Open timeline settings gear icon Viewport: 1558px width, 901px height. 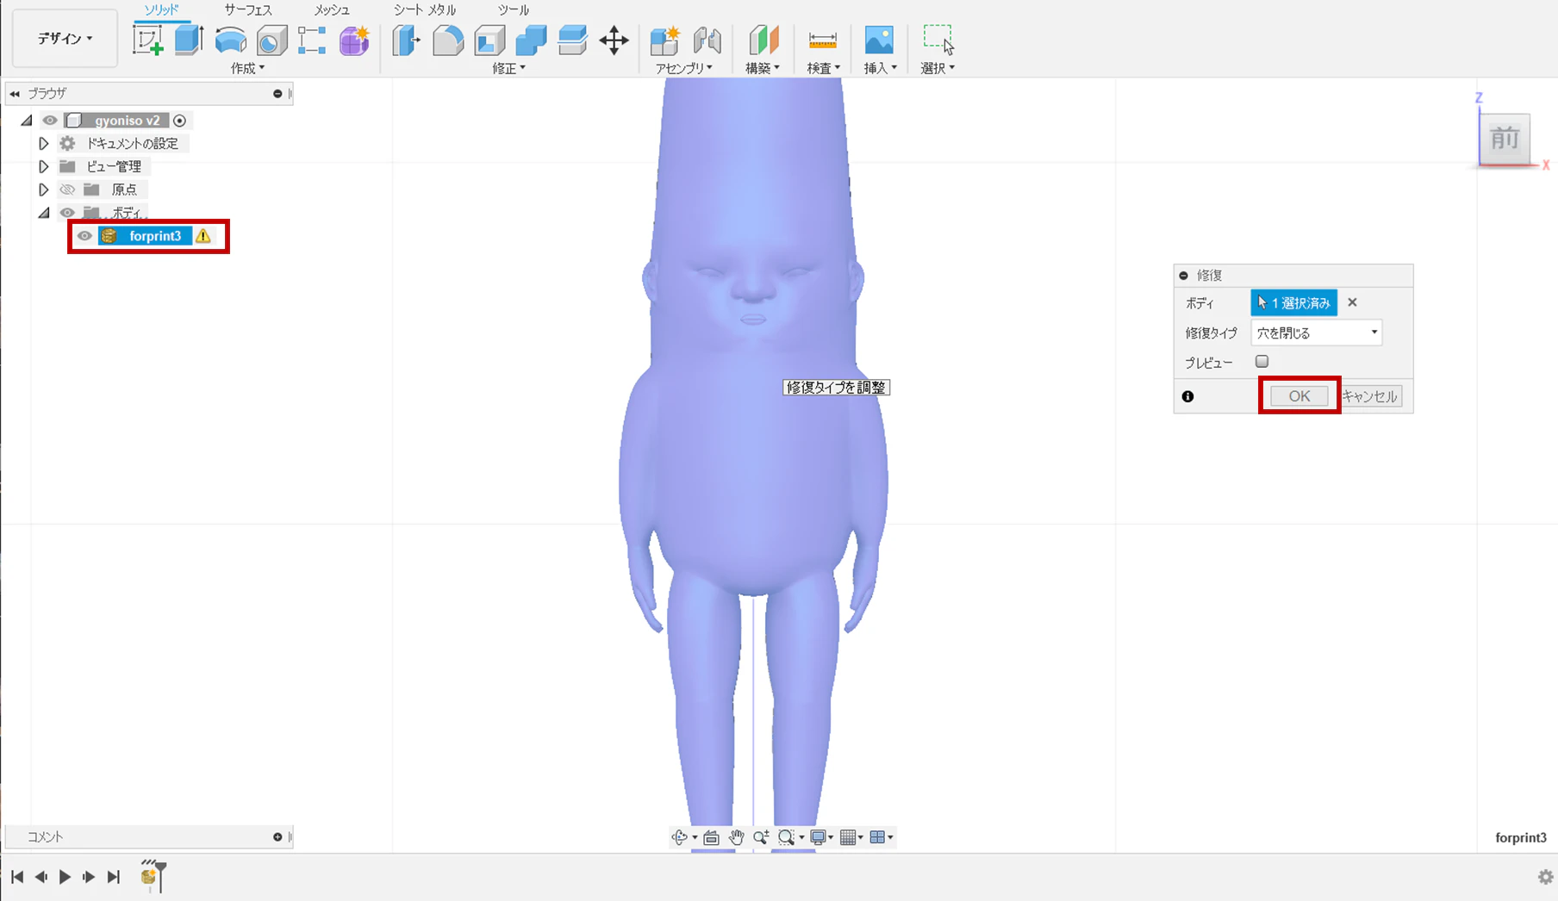point(1545,877)
